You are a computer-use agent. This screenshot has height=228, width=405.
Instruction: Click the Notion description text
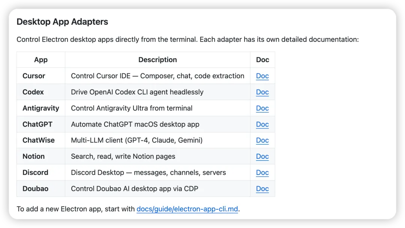click(123, 156)
